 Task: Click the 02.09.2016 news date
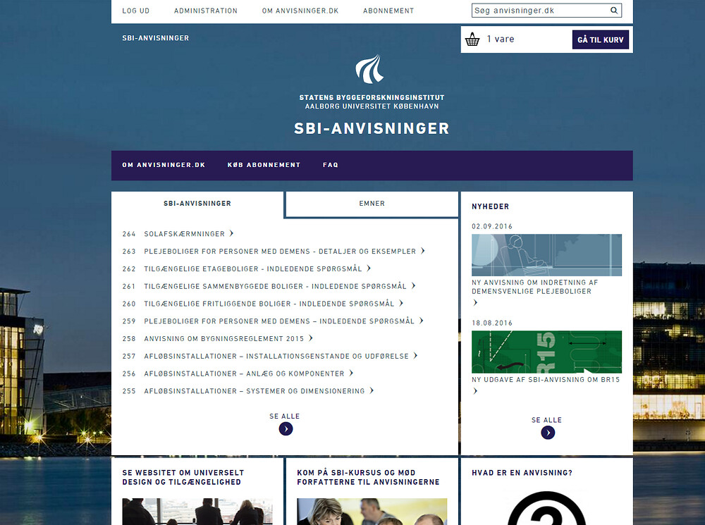point(492,226)
